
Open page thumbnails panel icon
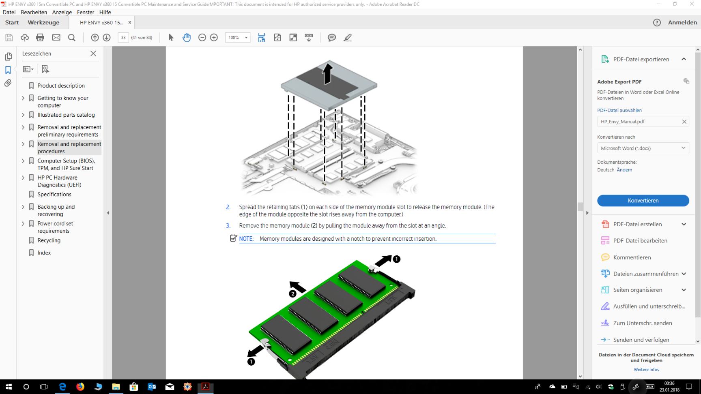point(8,57)
